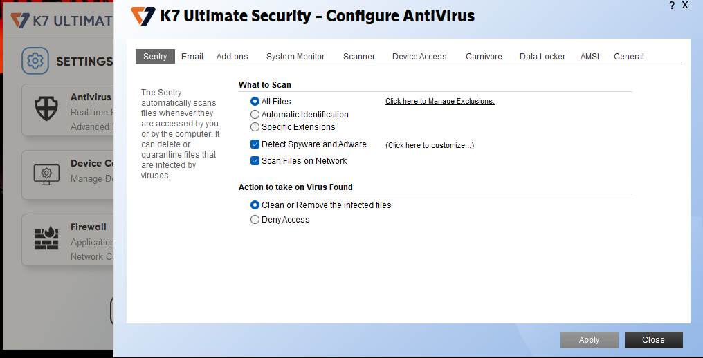Switch to the Email tab
The width and height of the screenshot is (703, 358).
192,57
